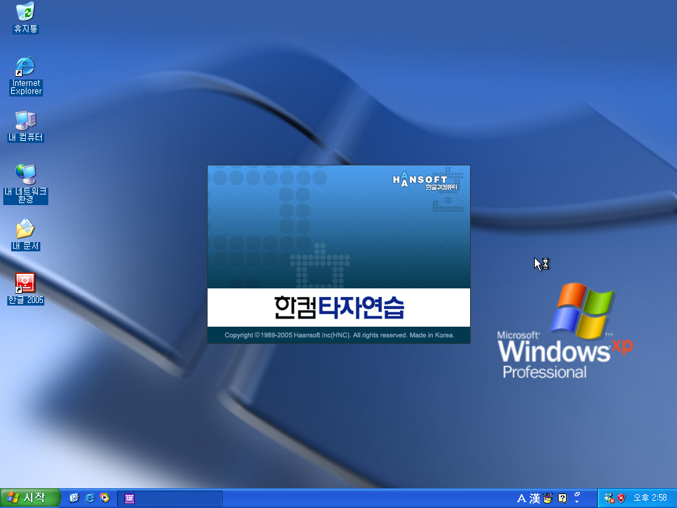
Task: Click Show Desktop icon in Quick Launch
Action: (74, 498)
